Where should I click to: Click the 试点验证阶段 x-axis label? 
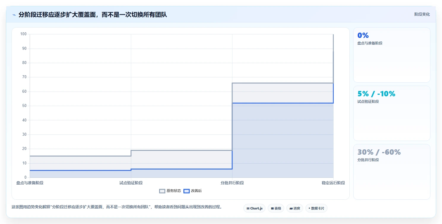coord(131,183)
